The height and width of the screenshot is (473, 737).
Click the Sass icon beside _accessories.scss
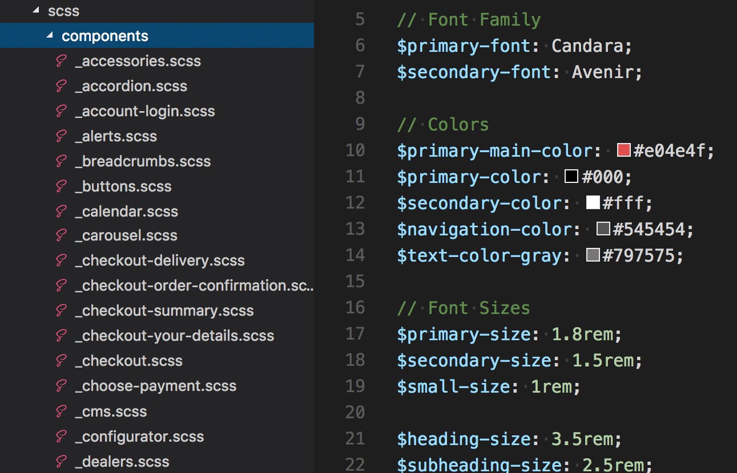[61, 62]
